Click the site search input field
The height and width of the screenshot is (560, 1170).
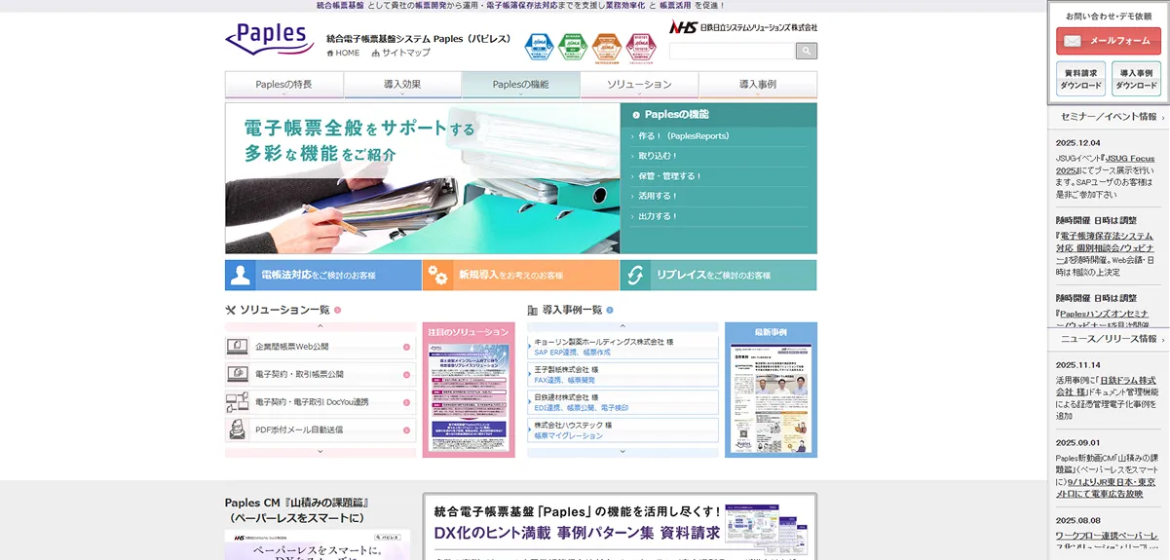click(x=732, y=51)
